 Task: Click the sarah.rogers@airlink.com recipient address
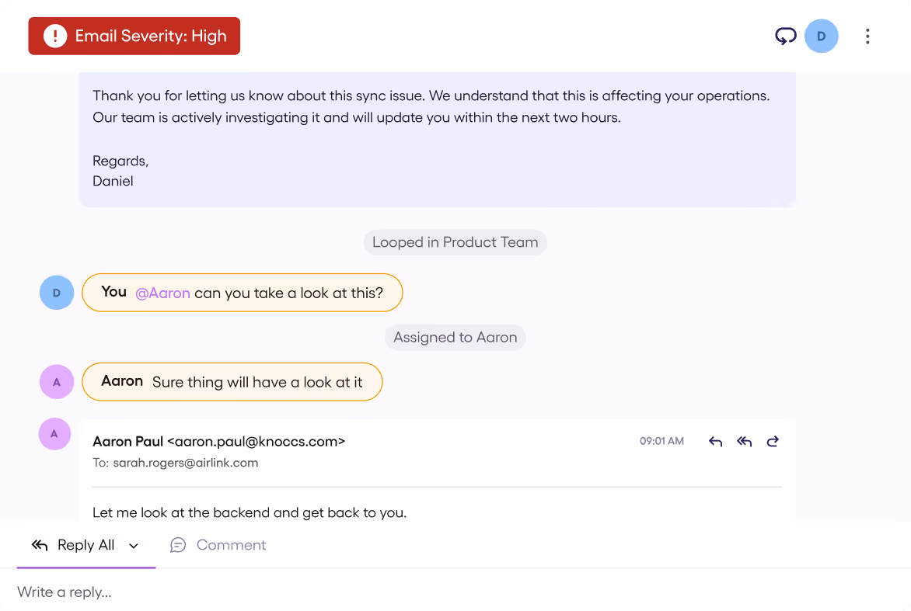185,463
